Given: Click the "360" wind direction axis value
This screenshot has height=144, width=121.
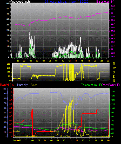Looking at the screenshot, I should point(9,64).
